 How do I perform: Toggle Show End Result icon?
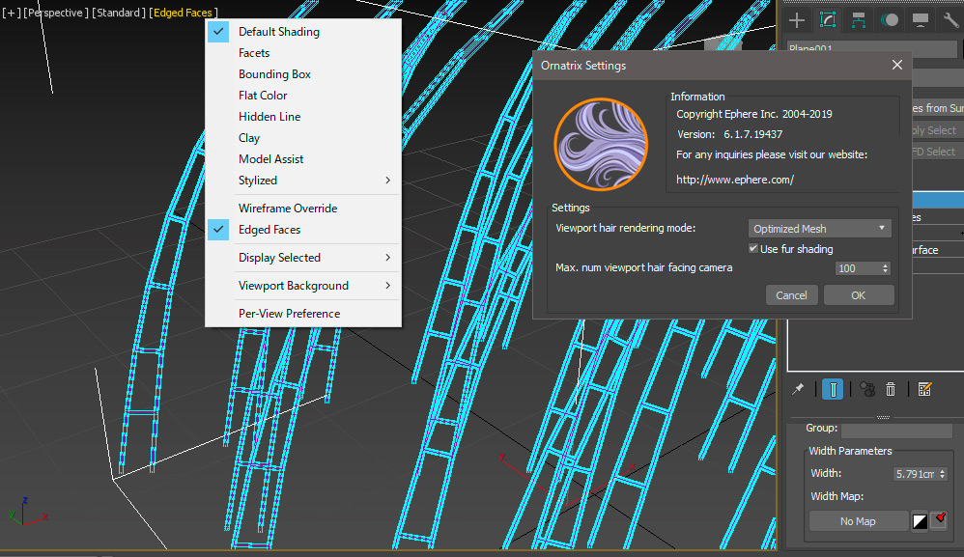tap(832, 389)
